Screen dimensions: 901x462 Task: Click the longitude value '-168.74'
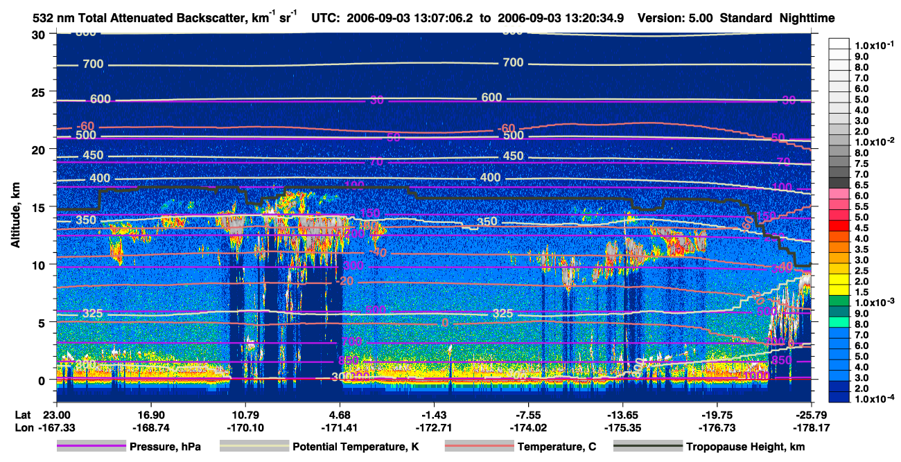click(150, 428)
